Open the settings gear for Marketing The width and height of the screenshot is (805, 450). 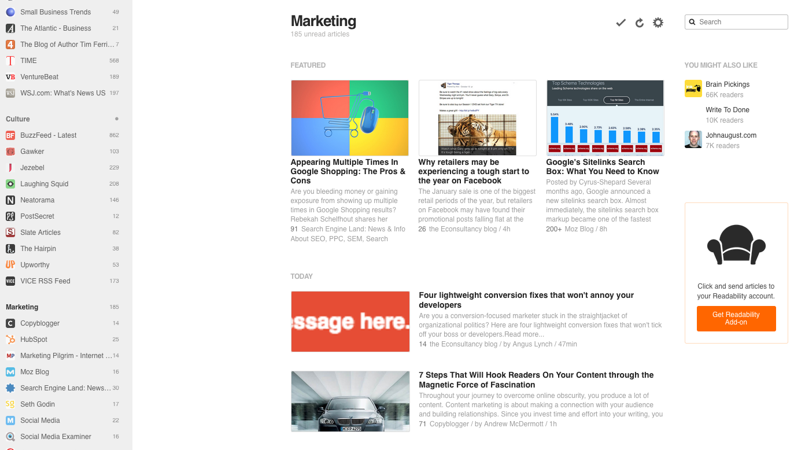658,23
